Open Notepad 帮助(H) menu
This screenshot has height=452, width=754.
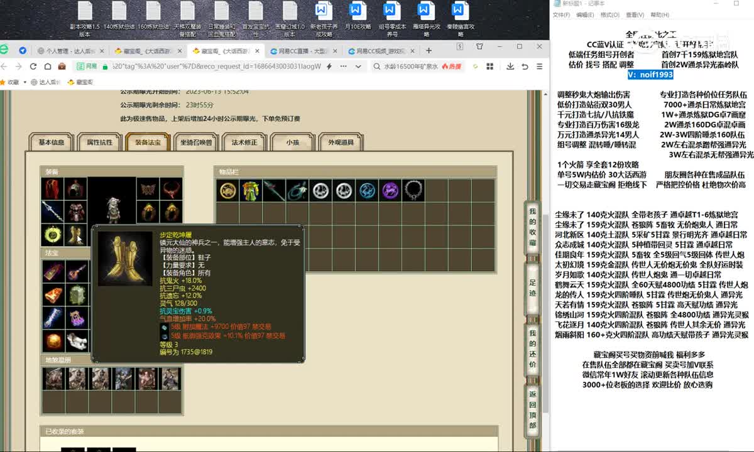point(660,14)
